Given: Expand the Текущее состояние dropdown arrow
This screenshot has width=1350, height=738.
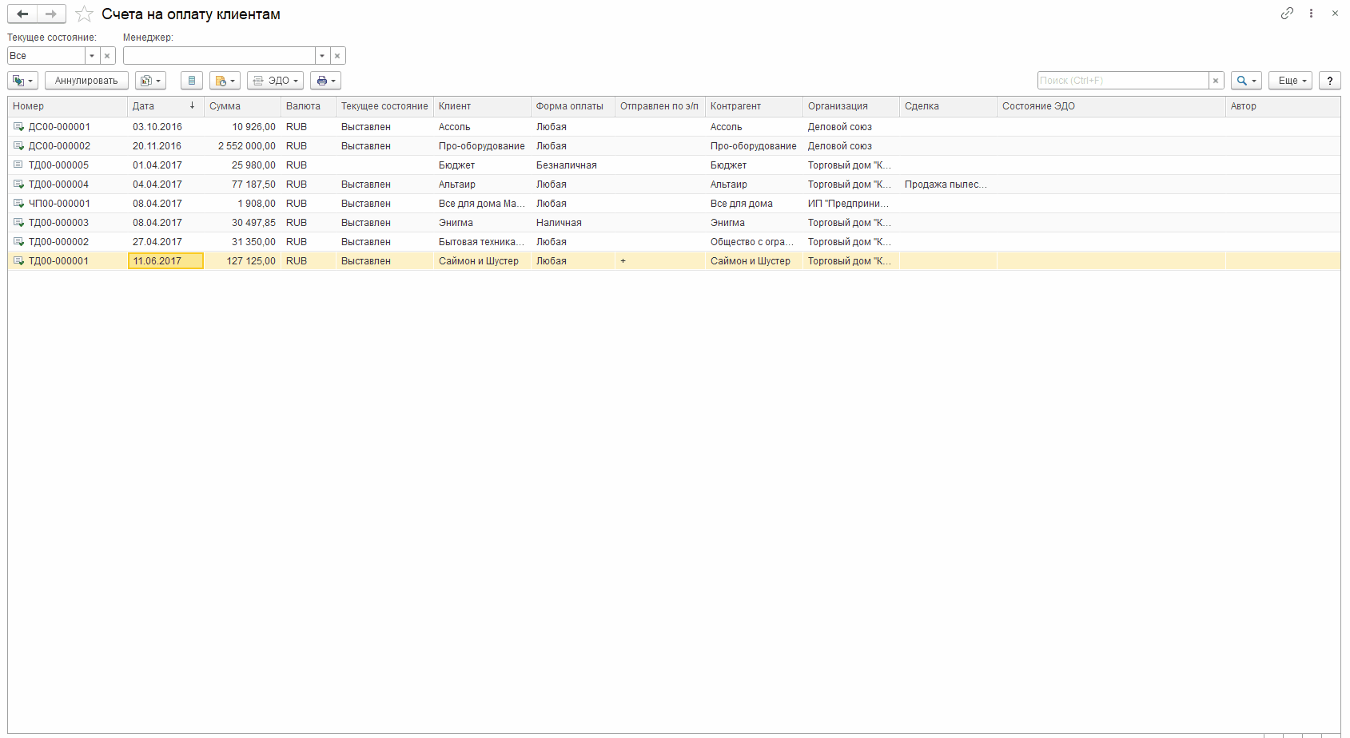Looking at the screenshot, I should [x=92, y=56].
